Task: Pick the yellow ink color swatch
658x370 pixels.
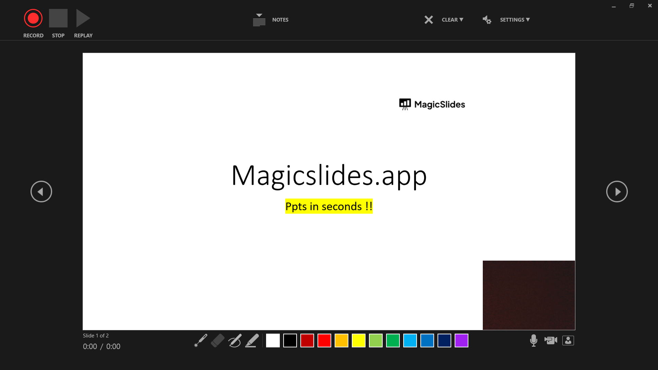Action: tap(358, 340)
